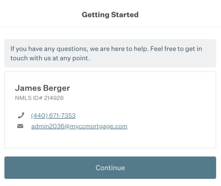Proceed by clicking the teal Continue button
Image resolution: width=221 pixels, height=186 pixels.
110,168
